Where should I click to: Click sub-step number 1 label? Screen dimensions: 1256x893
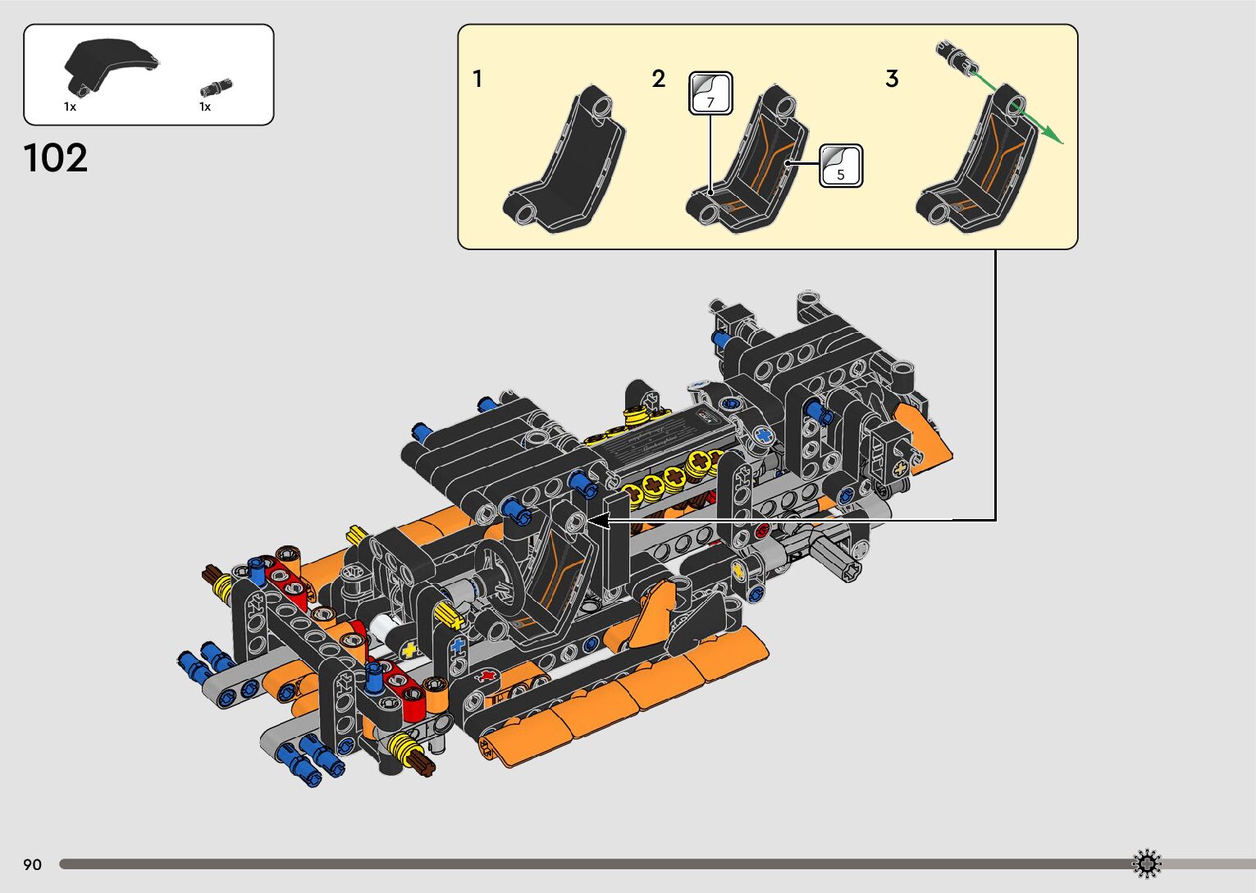pyautogui.click(x=477, y=80)
